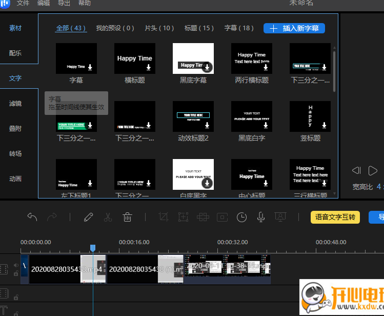Click the scissors split tool
The image size is (384, 316).
(x=108, y=217)
